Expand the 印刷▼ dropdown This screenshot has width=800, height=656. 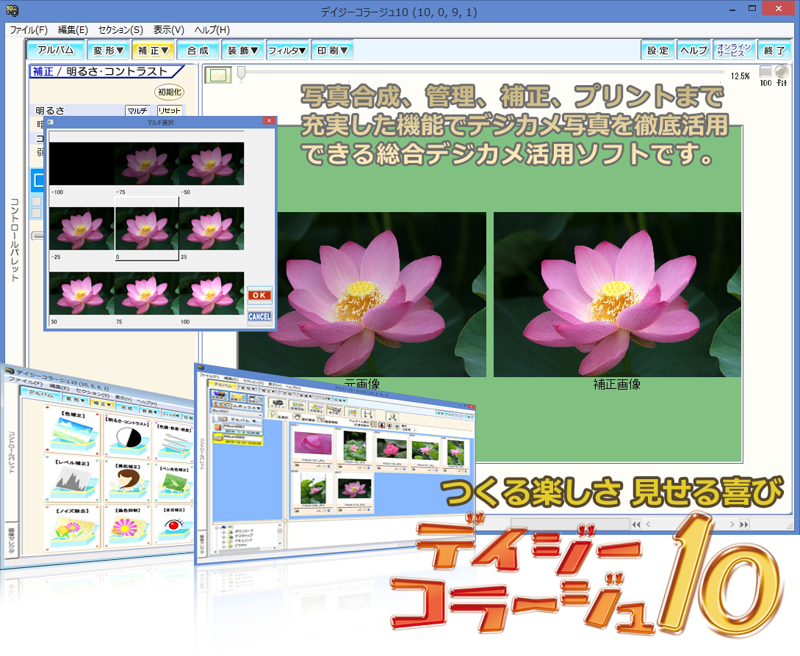(332, 50)
